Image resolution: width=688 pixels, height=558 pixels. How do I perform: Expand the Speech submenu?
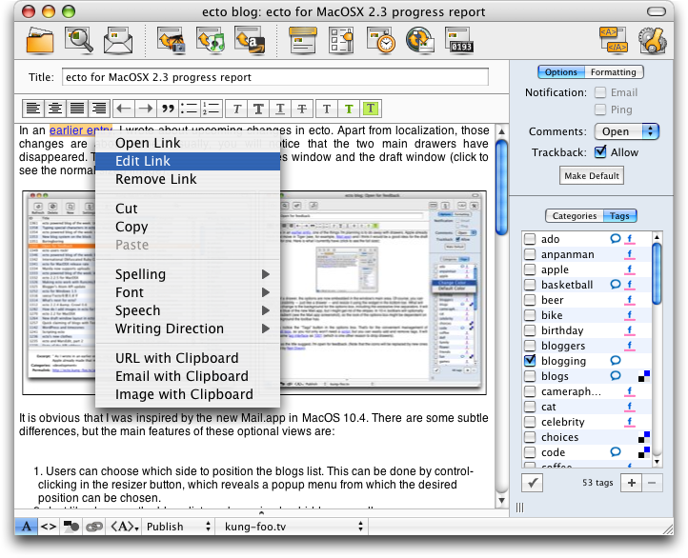tap(188, 310)
